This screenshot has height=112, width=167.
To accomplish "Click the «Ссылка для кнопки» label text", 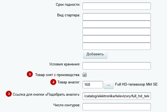I will (46, 94).
